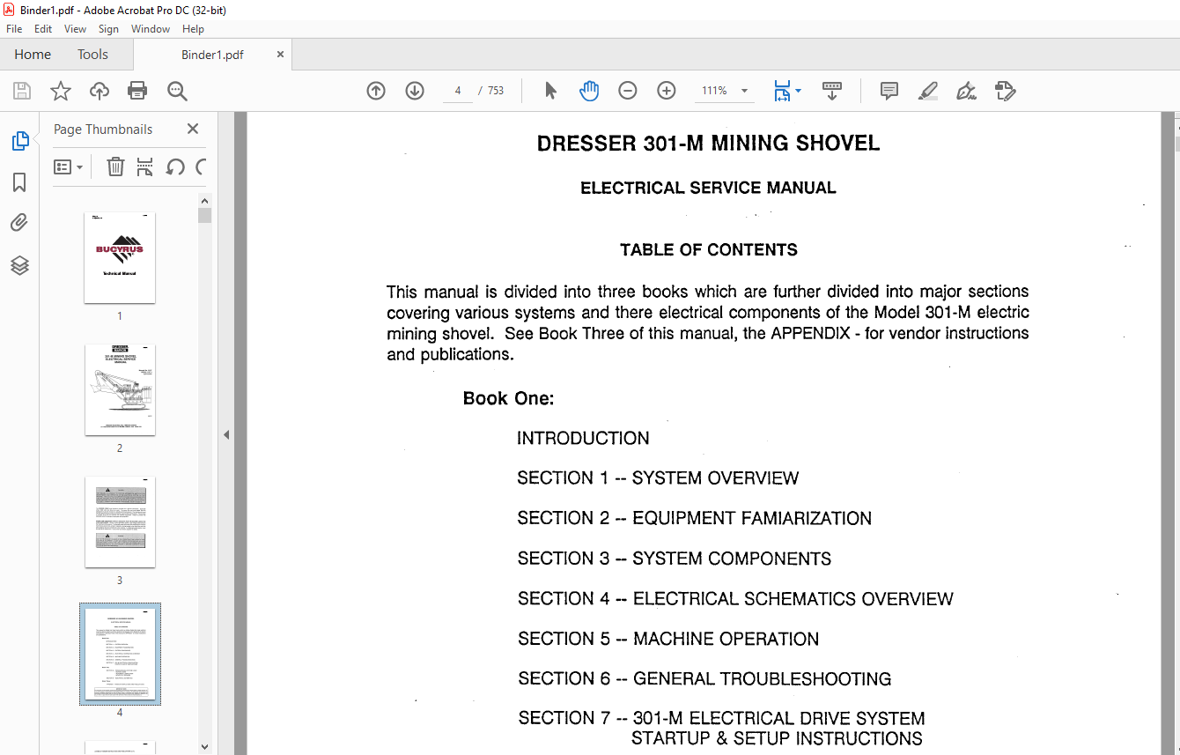Image resolution: width=1180 pixels, height=755 pixels.
Task: Go to previous page arrow
Action: pyautogui.click(x=376, y=91)
